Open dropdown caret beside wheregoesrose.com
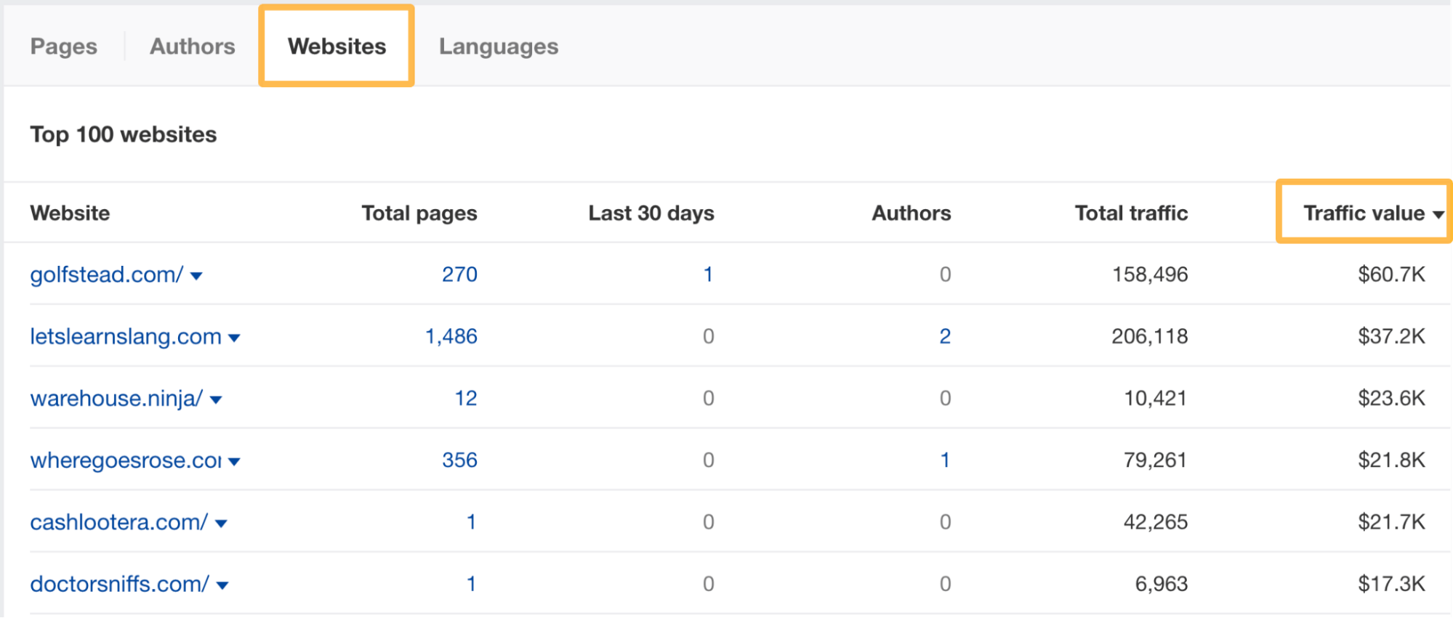 pyautogui.click(x=234, y=461)
